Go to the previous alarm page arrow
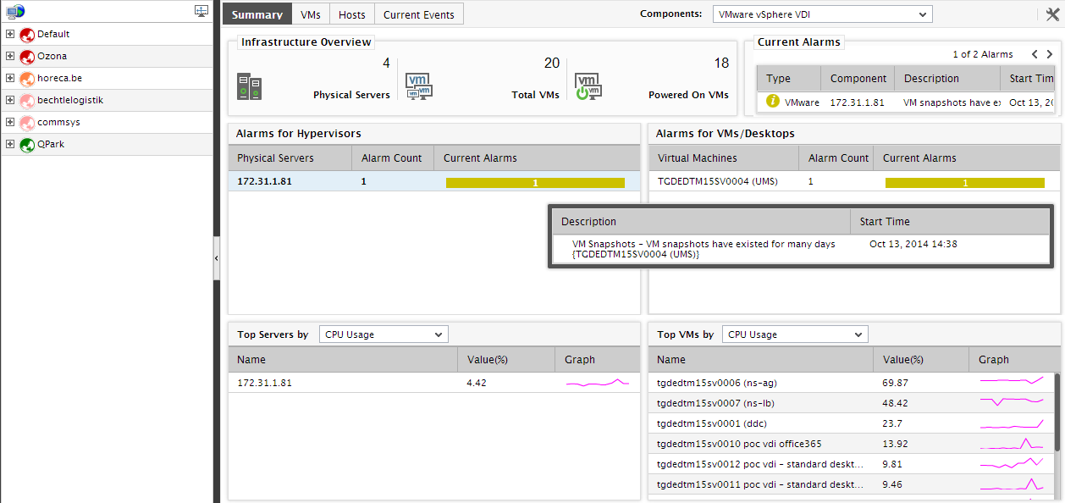Viewport: 1065px width, 503px height. pyautogui.click(x=1035, y=54)
